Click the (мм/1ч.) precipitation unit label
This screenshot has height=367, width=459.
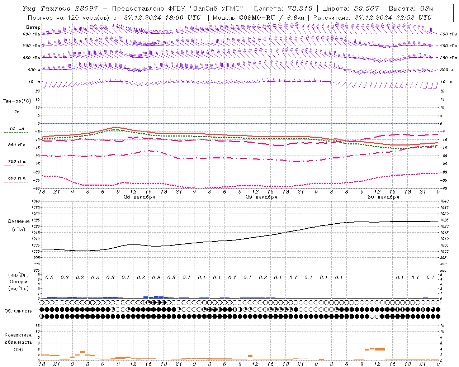(18, 289)
